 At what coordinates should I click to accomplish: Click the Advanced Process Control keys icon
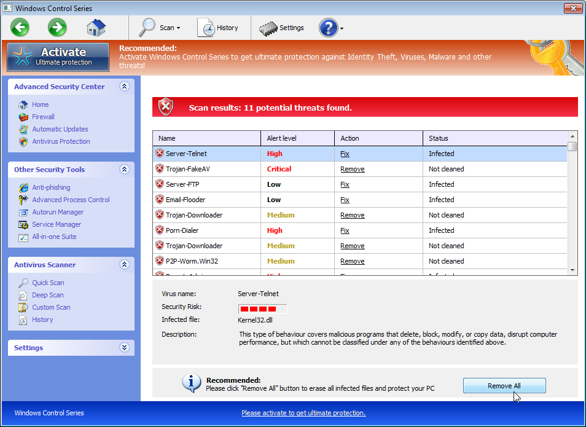click(23, 200)
